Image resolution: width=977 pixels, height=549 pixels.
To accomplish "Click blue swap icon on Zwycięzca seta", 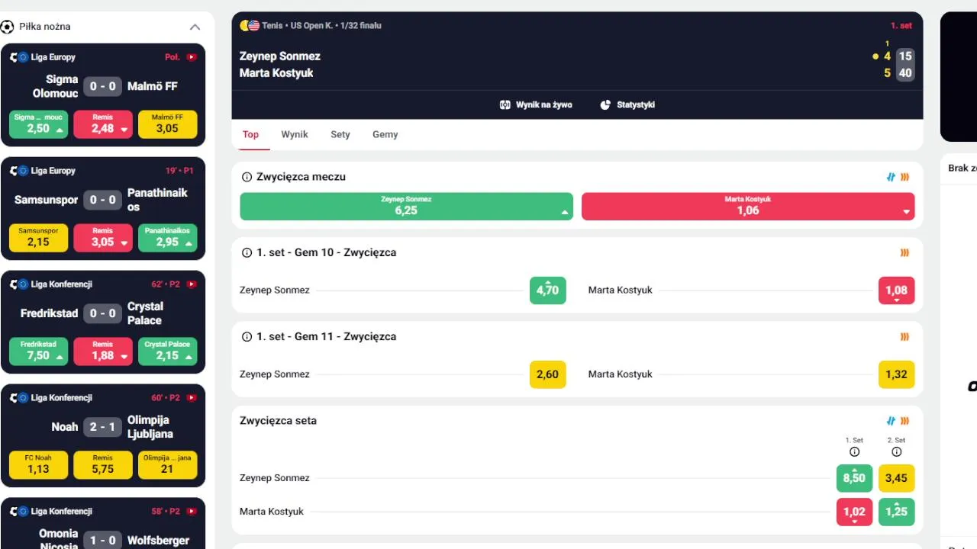I will pos(891,421).
